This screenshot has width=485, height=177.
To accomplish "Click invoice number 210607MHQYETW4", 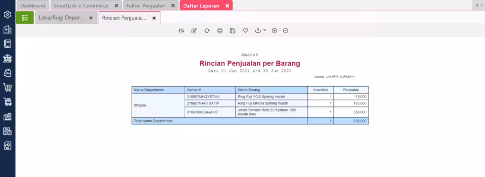I will coord(203,97).
